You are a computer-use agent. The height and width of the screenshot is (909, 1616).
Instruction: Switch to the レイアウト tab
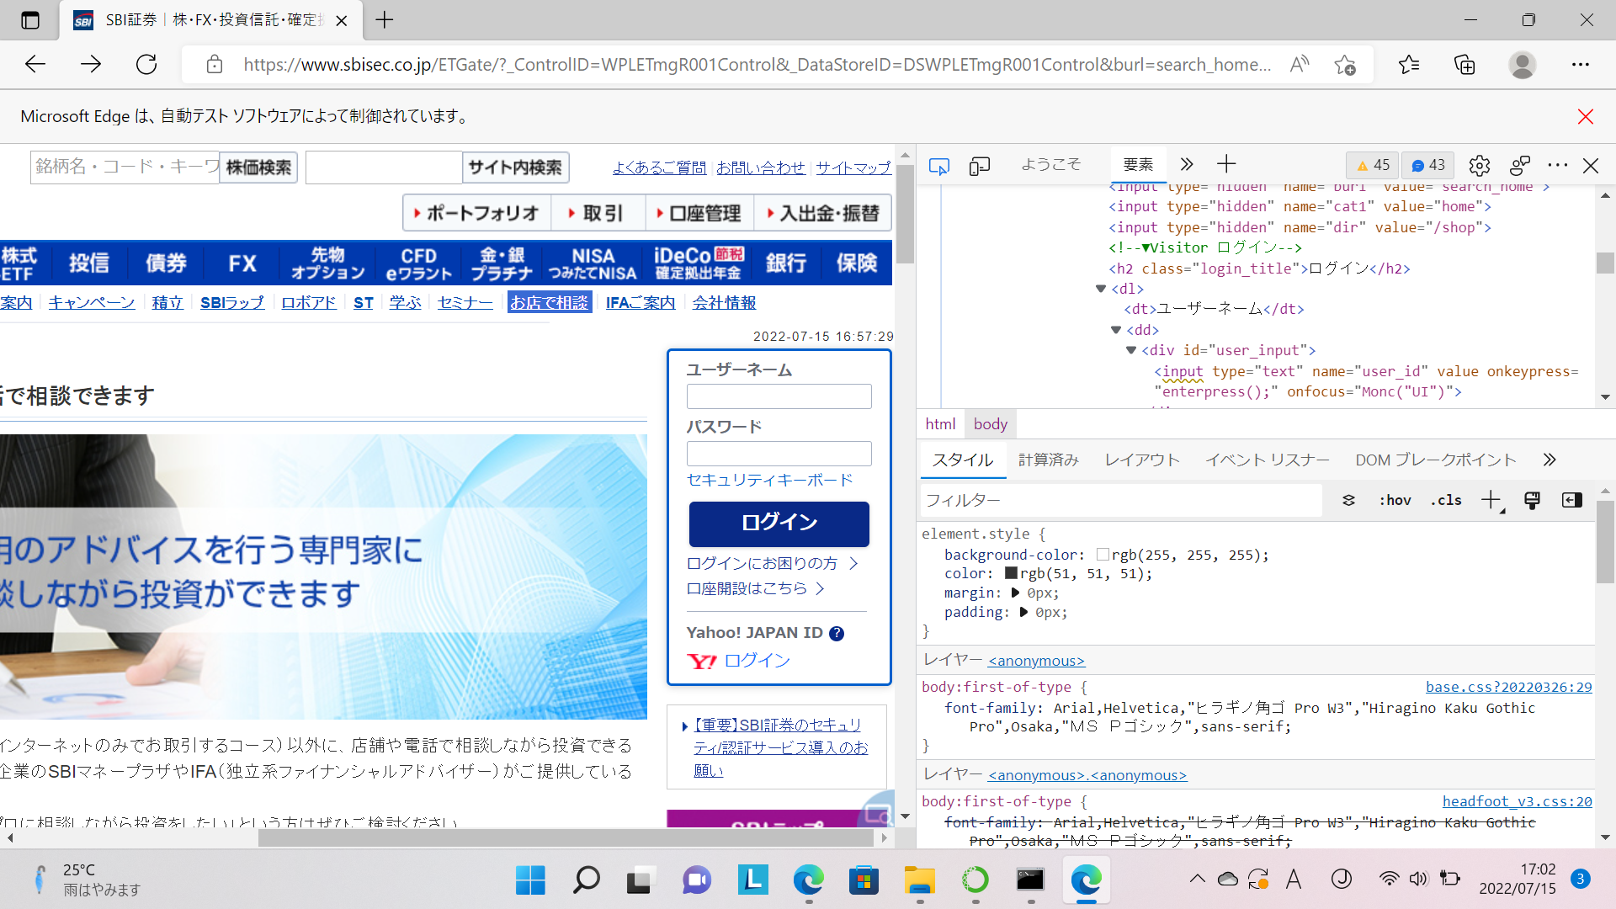click(1141, 460)
